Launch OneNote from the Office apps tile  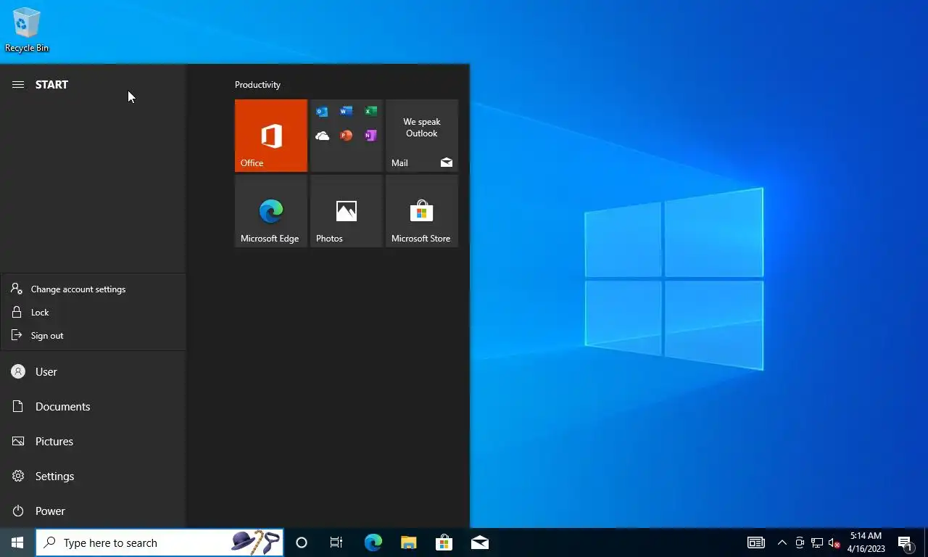370,136
